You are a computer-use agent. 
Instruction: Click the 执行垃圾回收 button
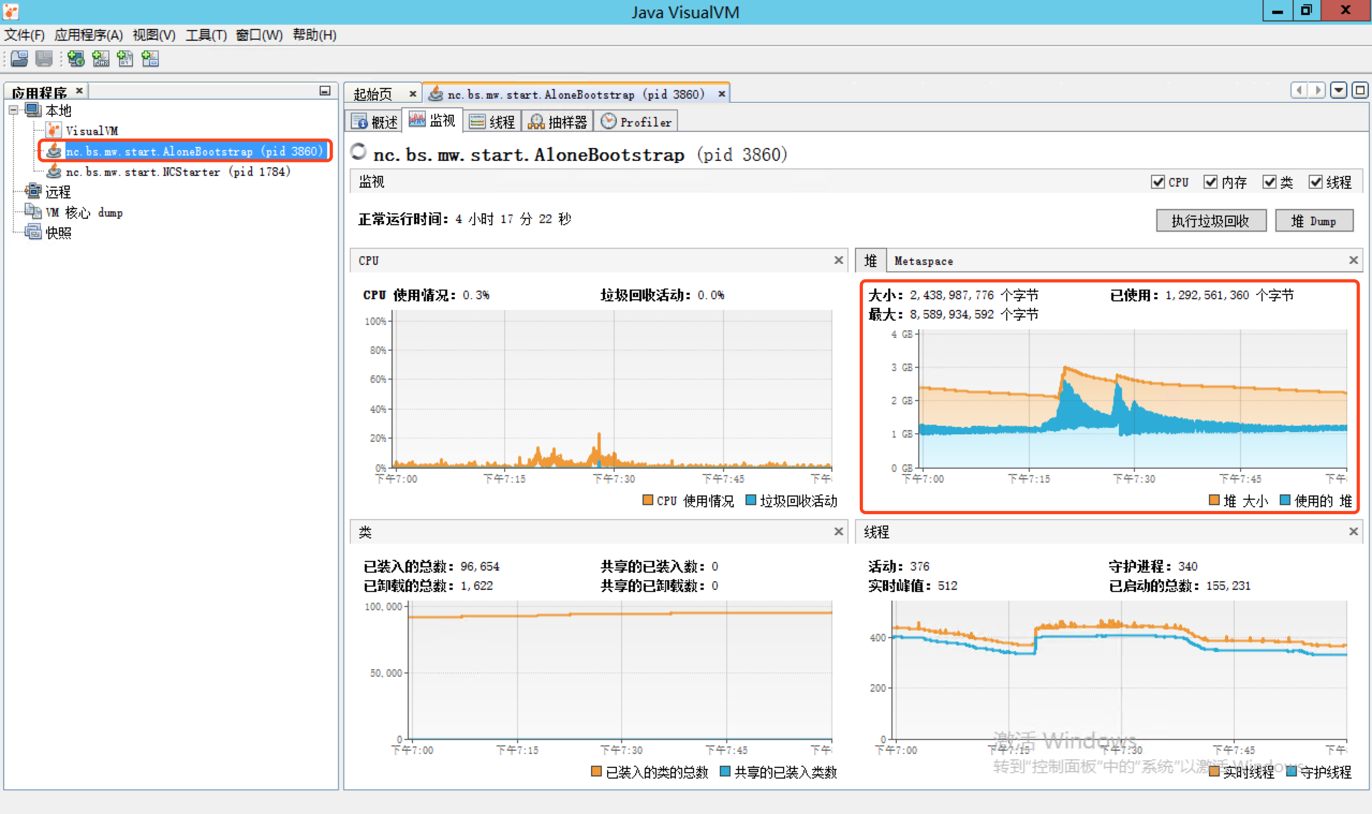pos(1211,220)
